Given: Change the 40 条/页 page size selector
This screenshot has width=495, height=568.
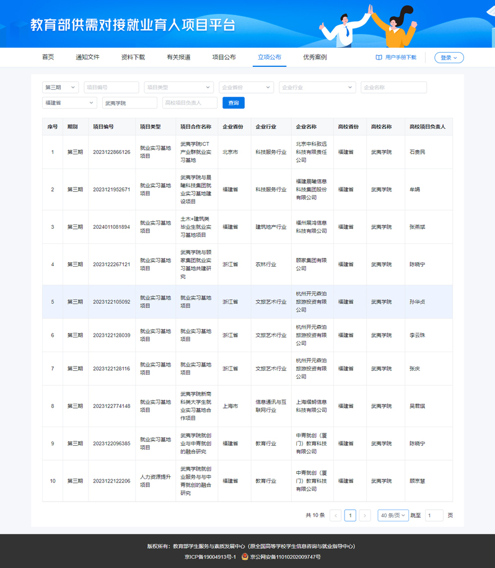Looking at the screenshot, I should 393,515.
